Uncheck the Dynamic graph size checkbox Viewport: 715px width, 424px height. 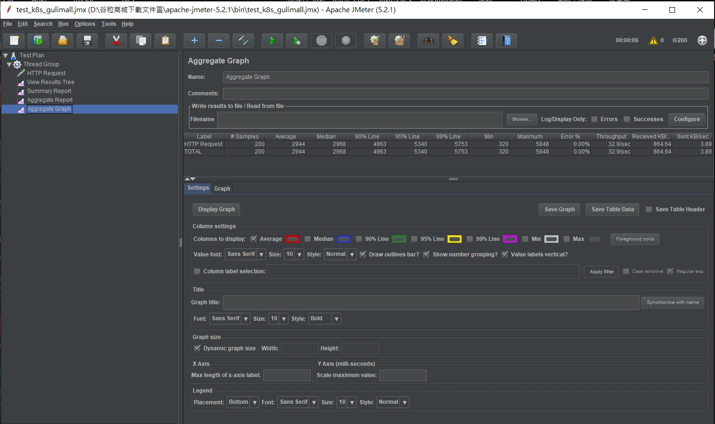[197, 348]
